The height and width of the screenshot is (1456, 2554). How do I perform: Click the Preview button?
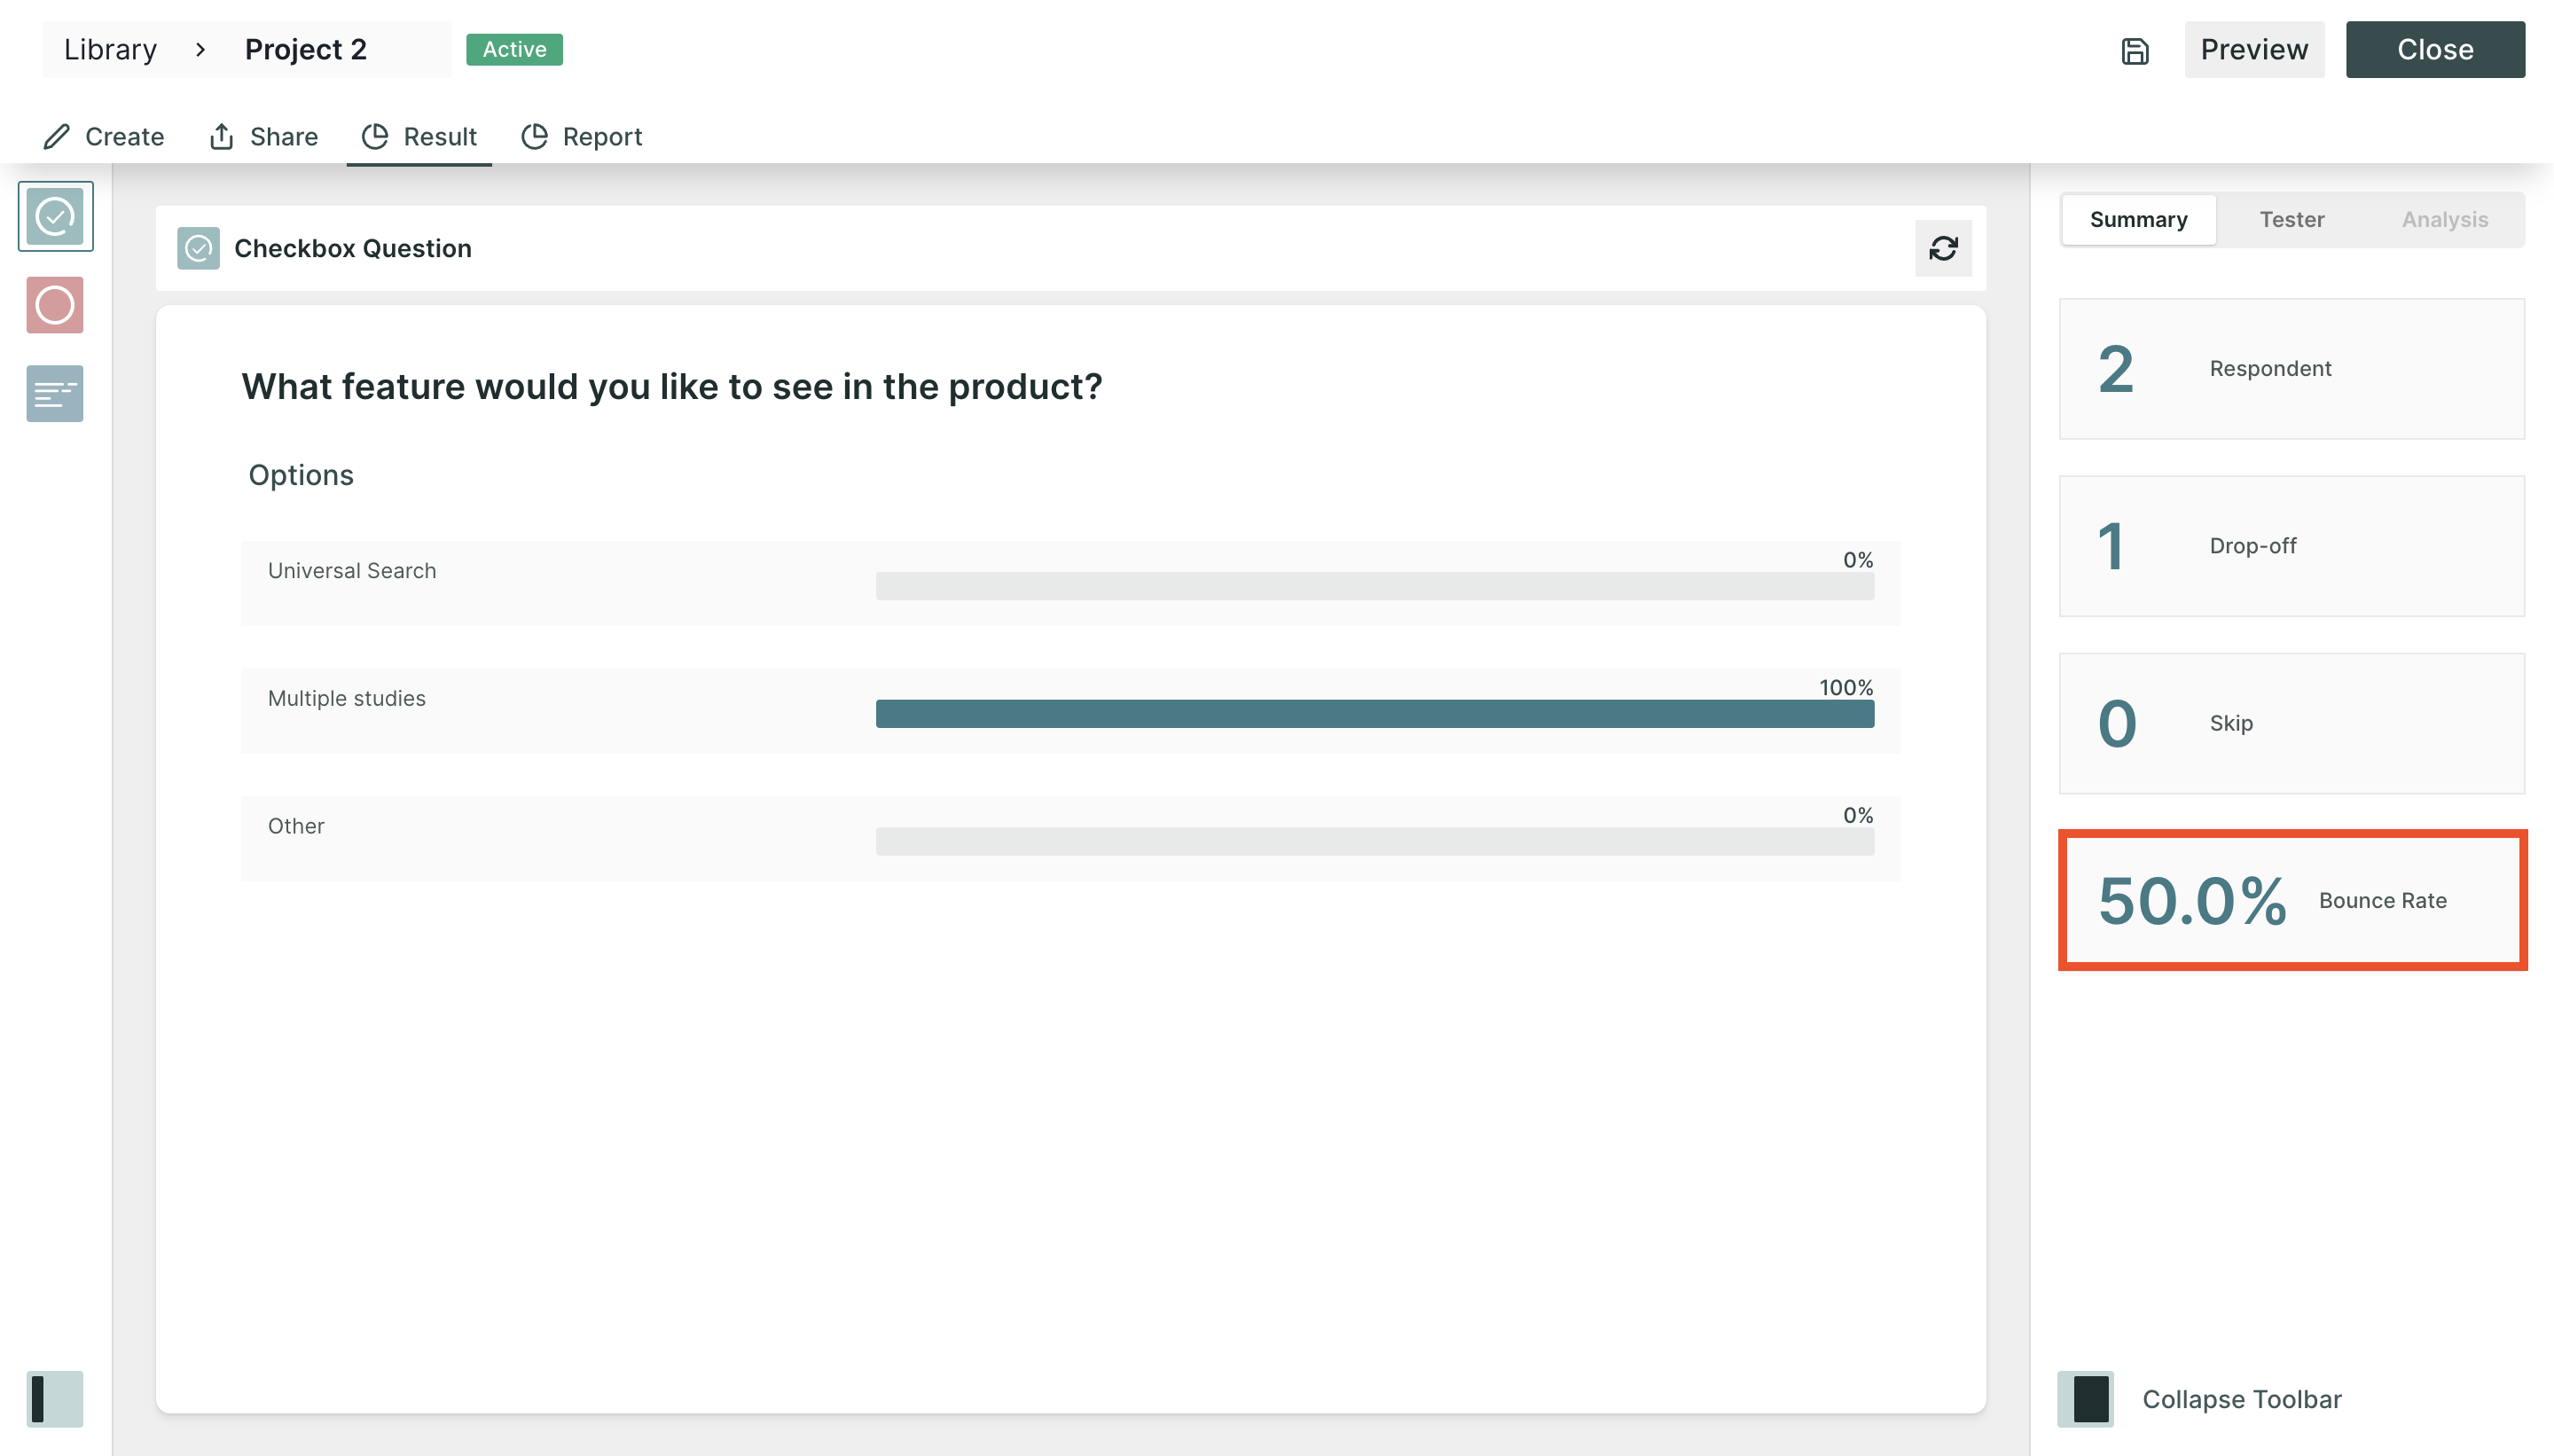tap(2253, 49)
